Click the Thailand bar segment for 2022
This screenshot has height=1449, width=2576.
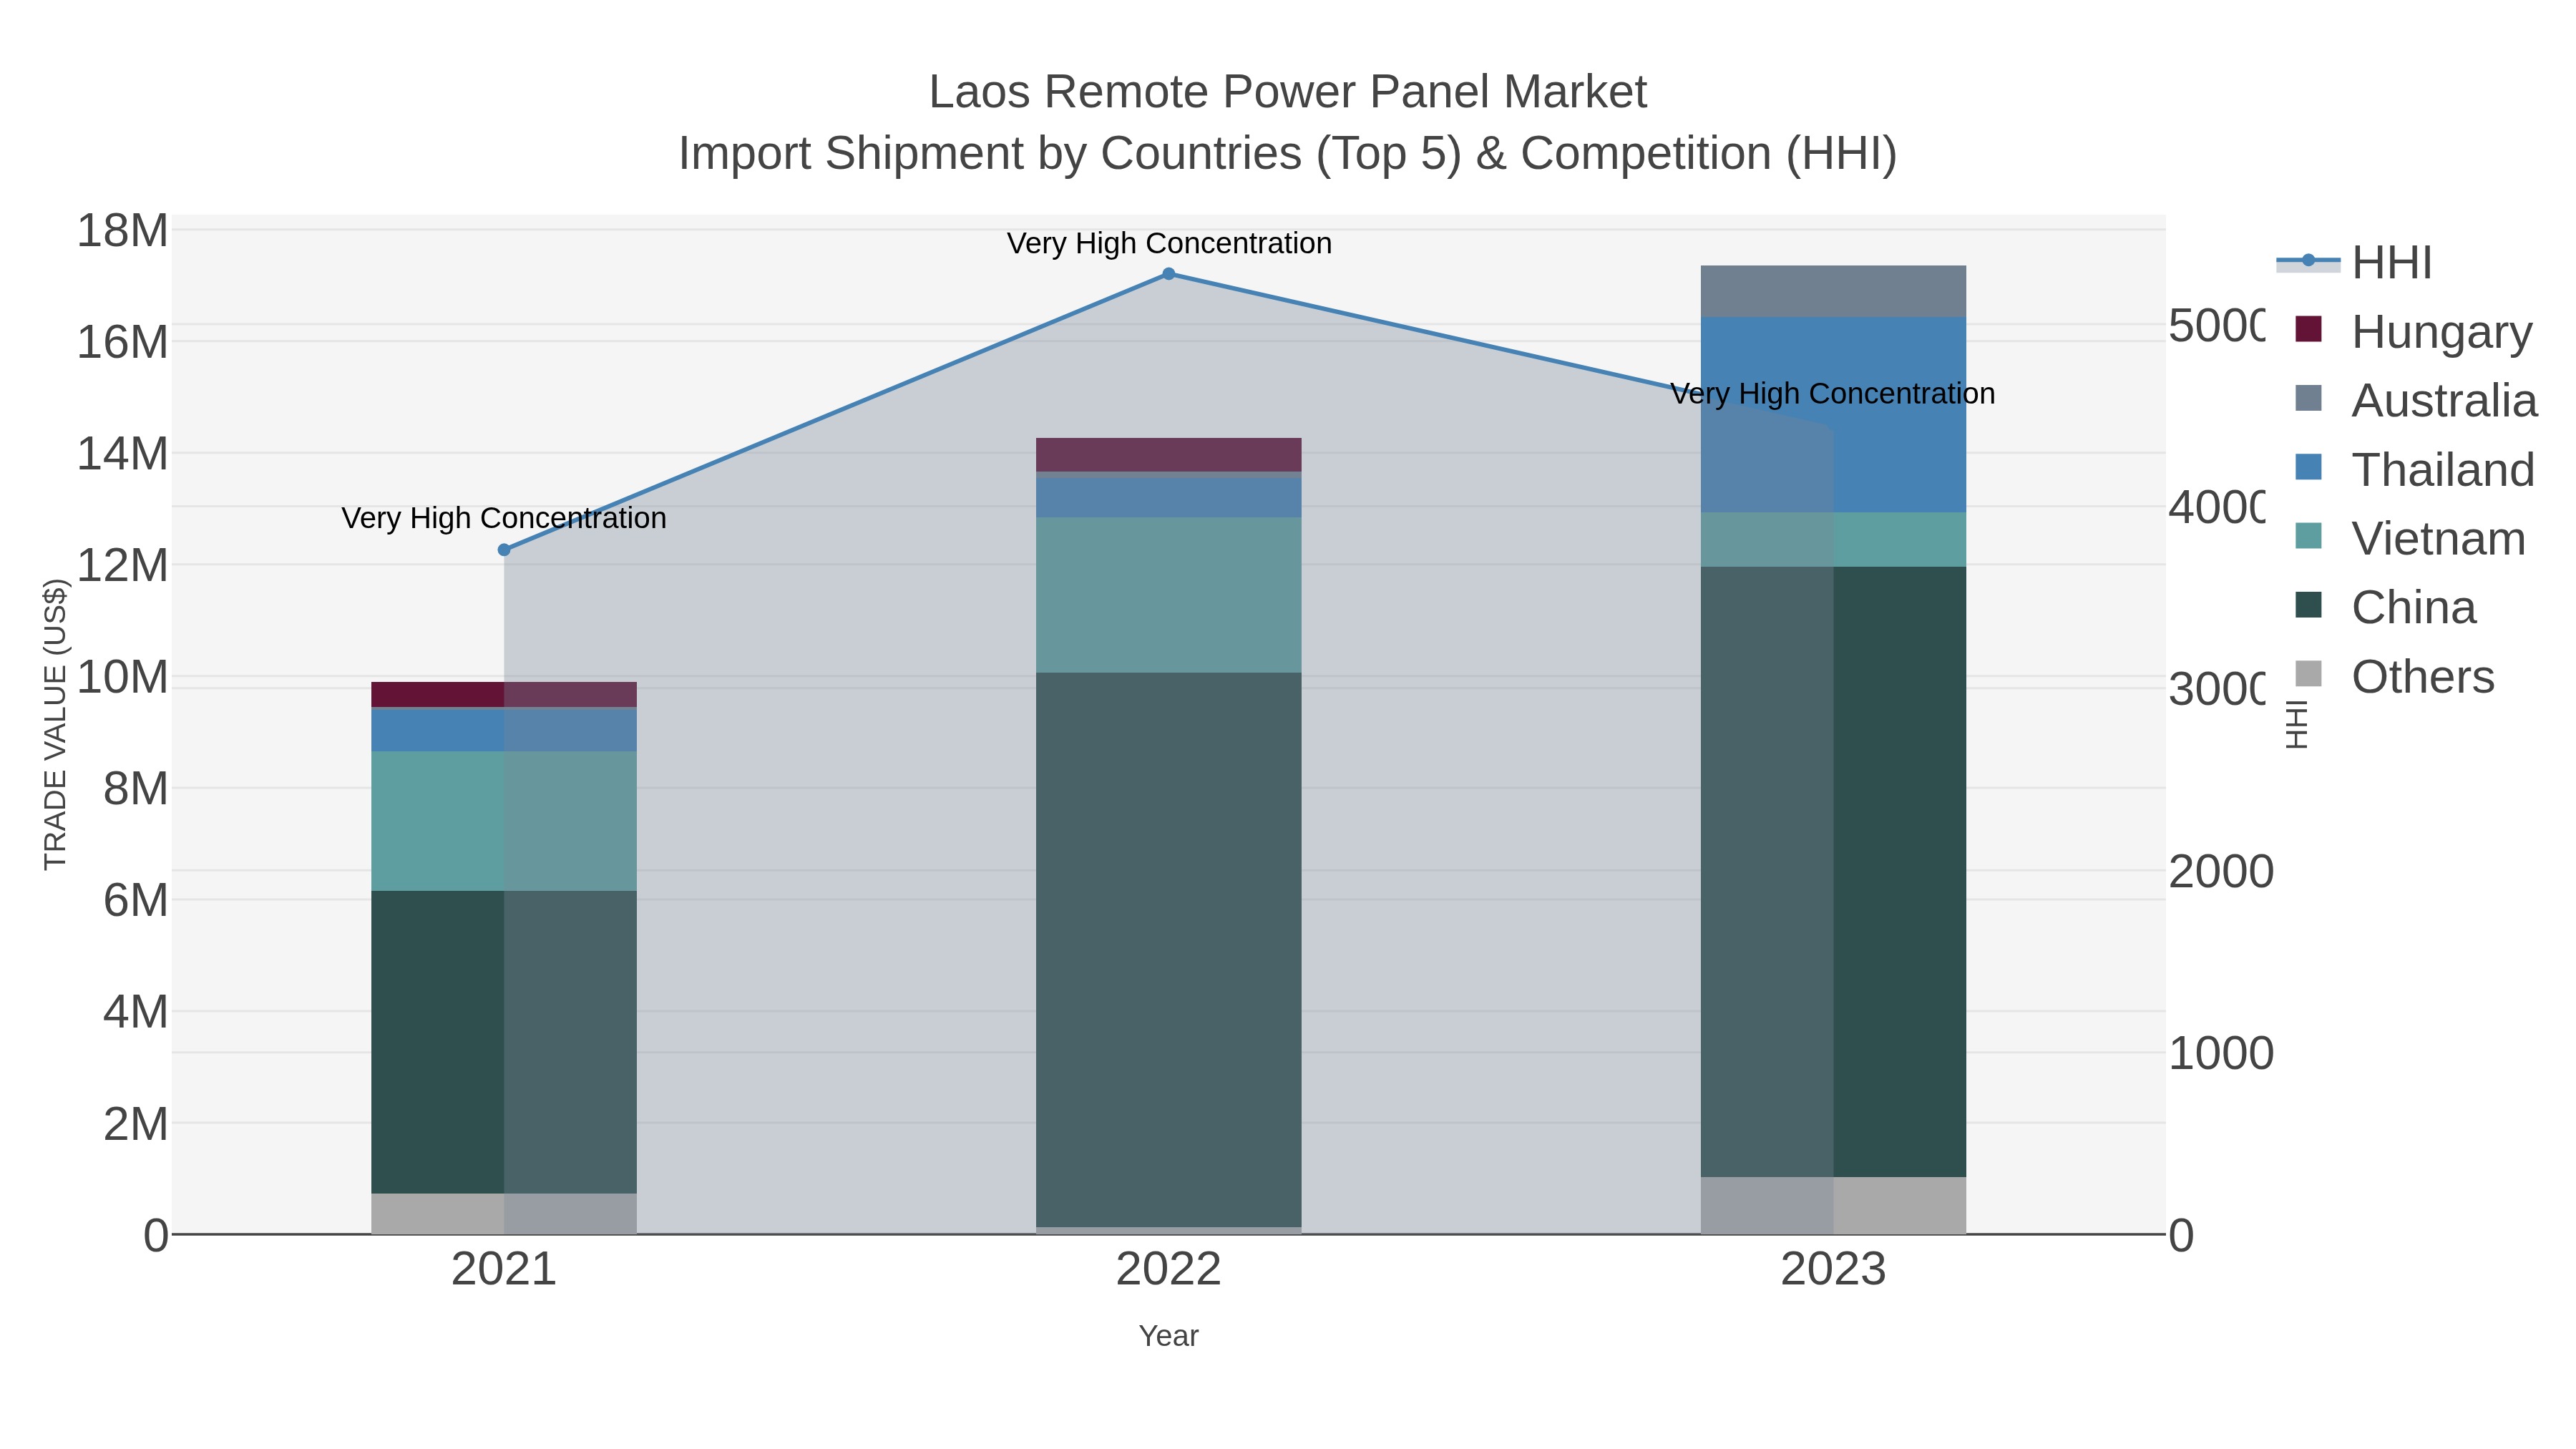[x=1168, y=497]
